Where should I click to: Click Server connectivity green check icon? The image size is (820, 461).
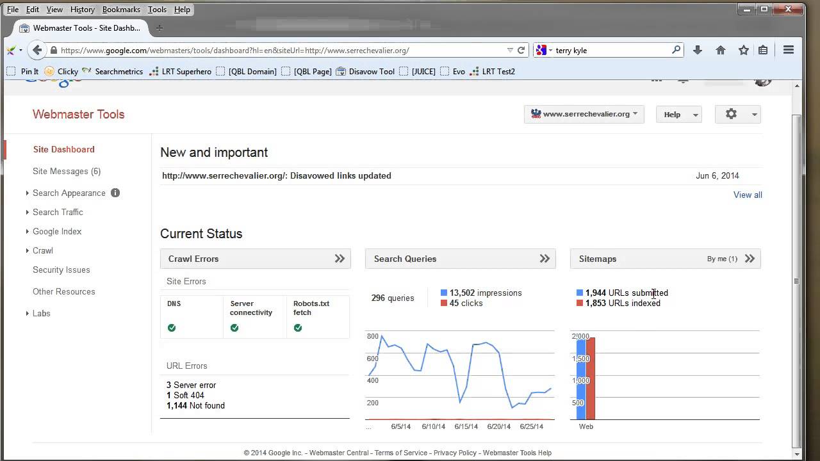(234, 328)
